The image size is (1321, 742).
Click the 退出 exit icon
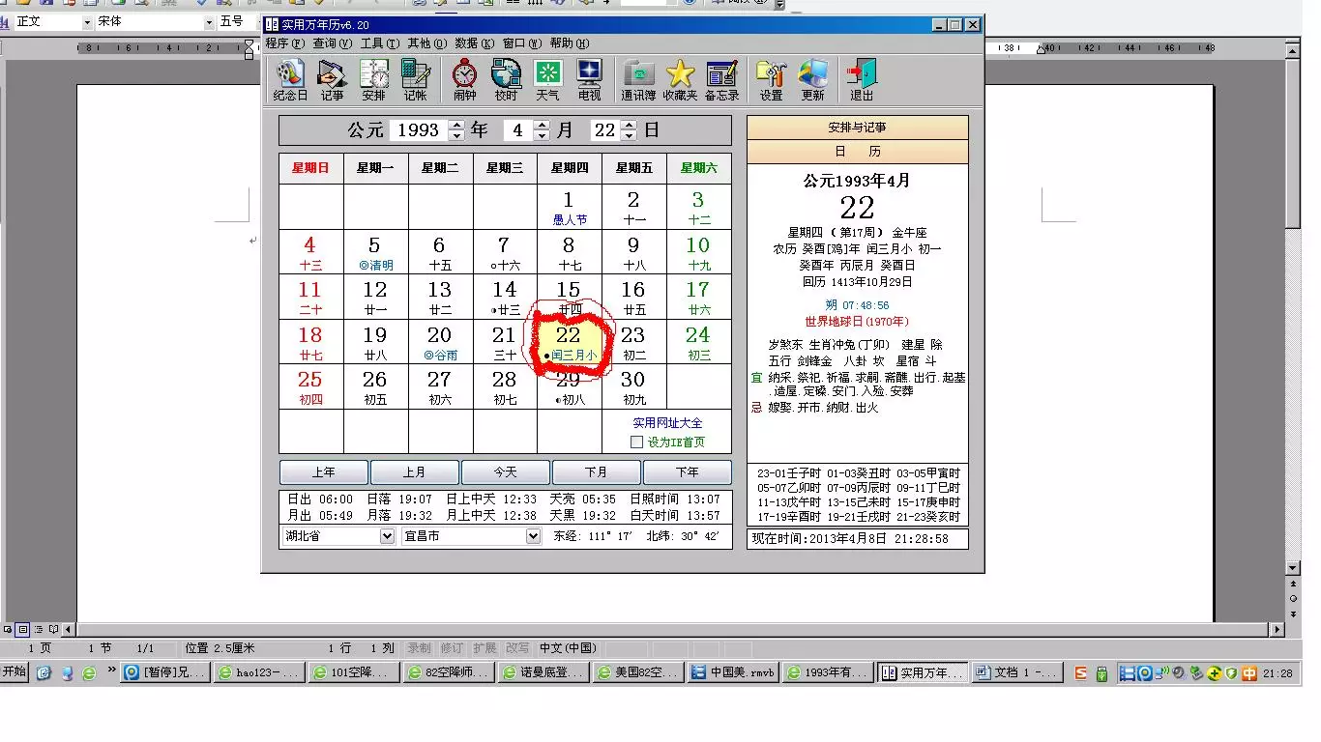point(861,79)
